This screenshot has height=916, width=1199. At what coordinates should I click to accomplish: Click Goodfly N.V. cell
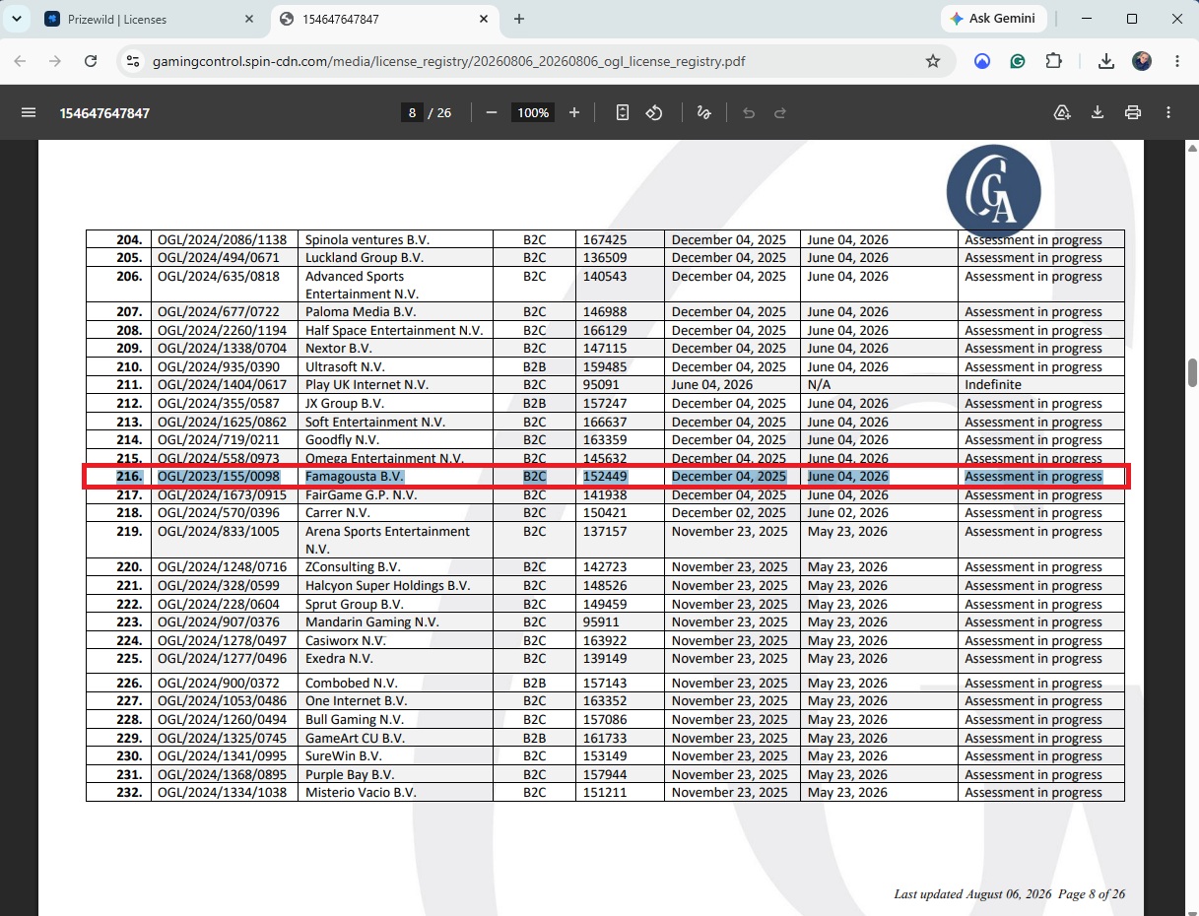[x=395, y=439]
